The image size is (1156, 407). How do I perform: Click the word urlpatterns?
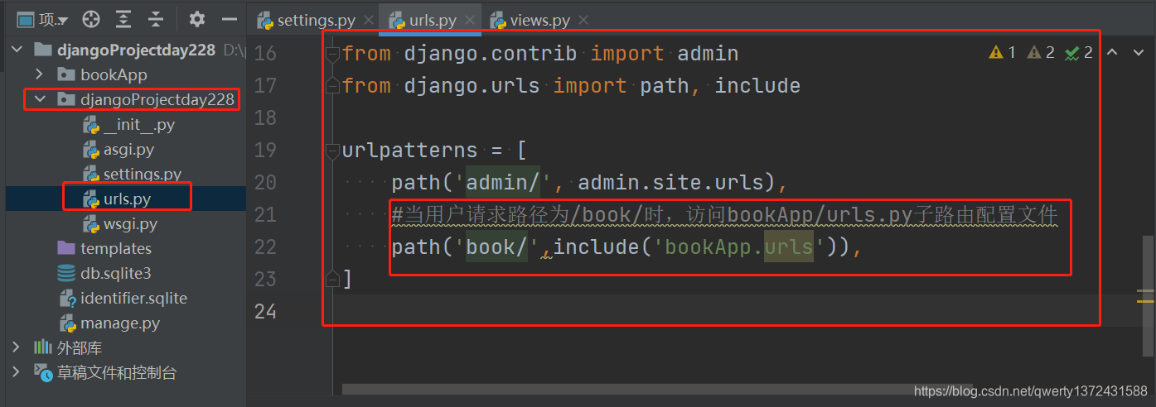(409, 151)
